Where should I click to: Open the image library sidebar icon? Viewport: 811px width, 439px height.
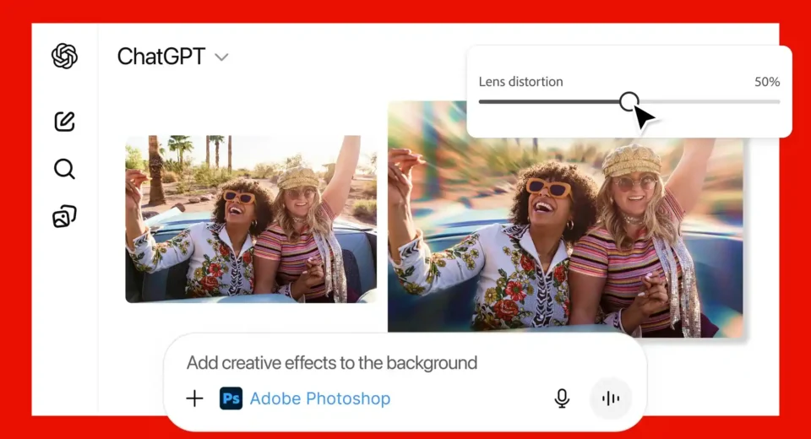pyautogui.click(x=64, y=217)
